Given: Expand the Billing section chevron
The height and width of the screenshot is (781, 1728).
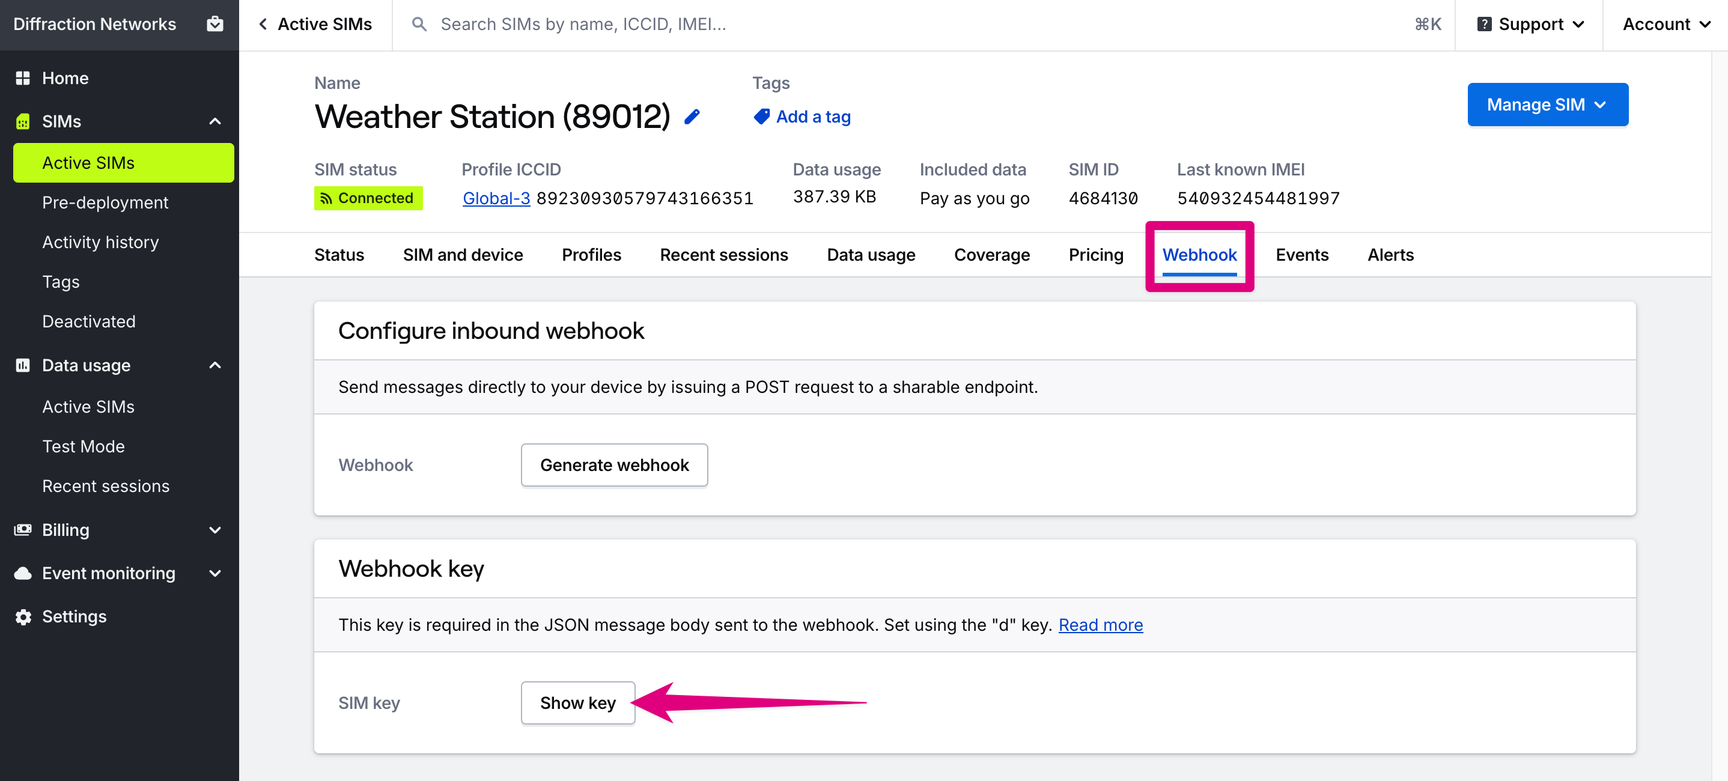Looking at the screenshot, I should [x=215, y=529].
